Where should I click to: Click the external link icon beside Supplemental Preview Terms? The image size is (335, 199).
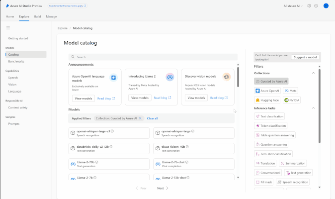(85, 6)
